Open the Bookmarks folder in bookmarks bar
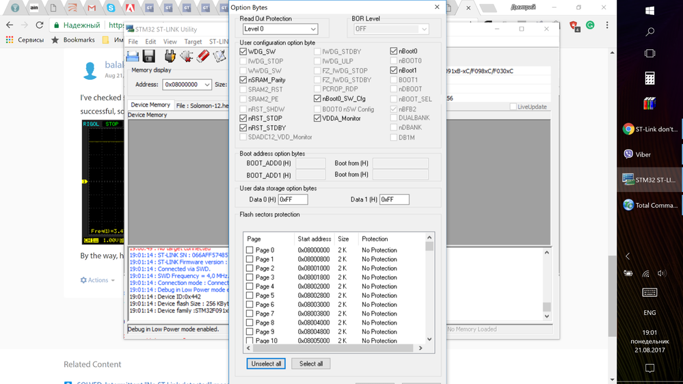683x384 pixels. click(x=73, y=40)
